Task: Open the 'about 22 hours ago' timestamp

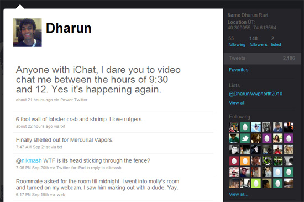Action: click(x=34, y=126)
